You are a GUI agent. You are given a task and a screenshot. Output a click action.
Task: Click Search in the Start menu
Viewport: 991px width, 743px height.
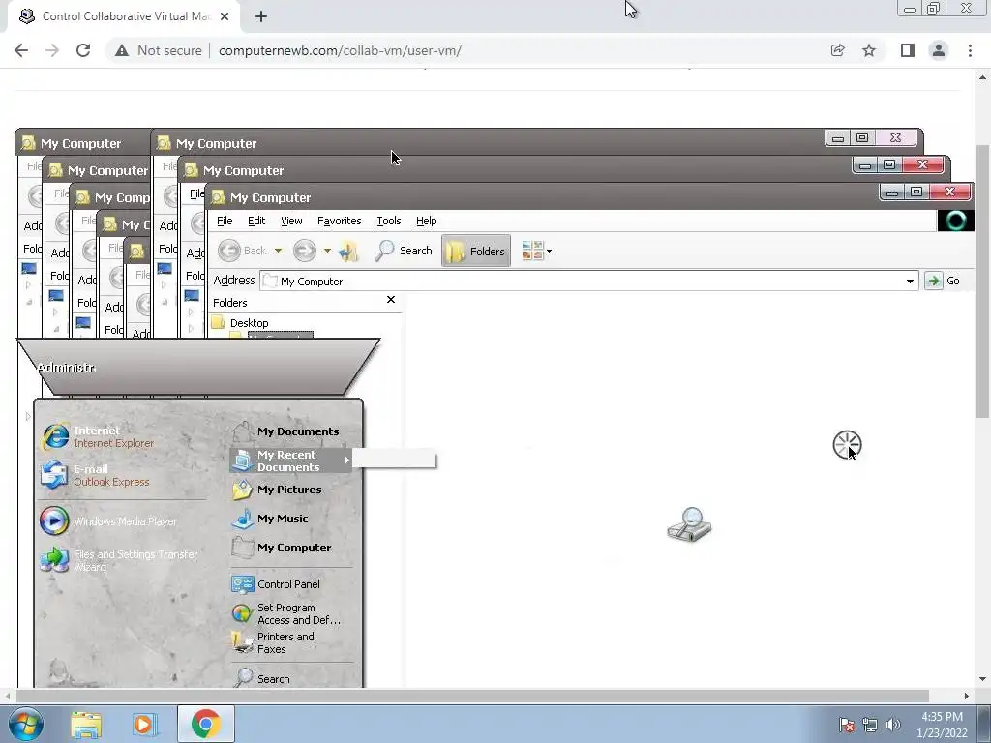(x=261, y=678)
